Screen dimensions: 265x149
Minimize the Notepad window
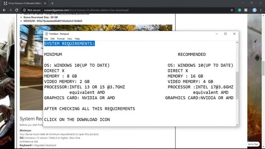tap(217, 34)
